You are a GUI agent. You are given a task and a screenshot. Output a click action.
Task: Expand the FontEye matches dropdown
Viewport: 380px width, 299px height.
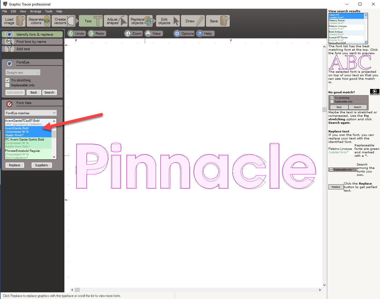tap(31, 113)
